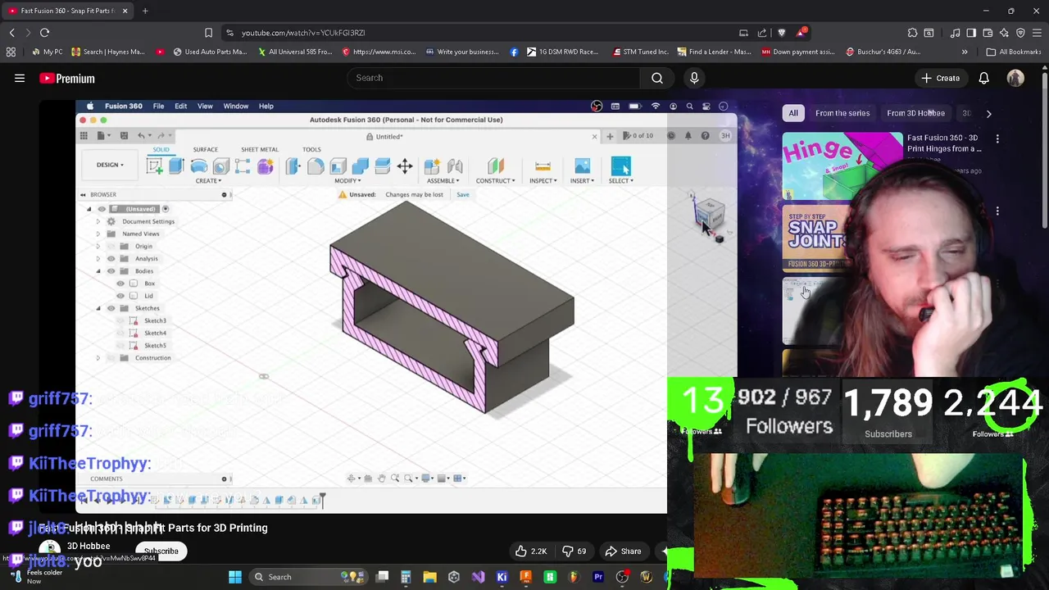Screen dimensions: 1049x590
Task: Subscribe to the 3D Hobbee channel
Action: tap(161, 551)
